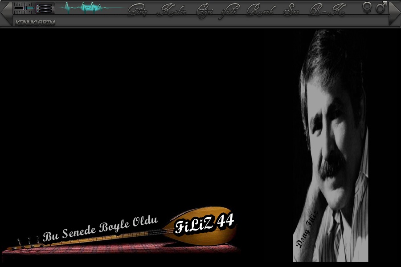The height and width of the screenshot is (267, 401).
Task: Toggle the B-K option
Action: coord(327,10)
